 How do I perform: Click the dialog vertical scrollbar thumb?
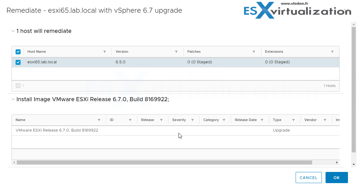(x=354, y=90)
